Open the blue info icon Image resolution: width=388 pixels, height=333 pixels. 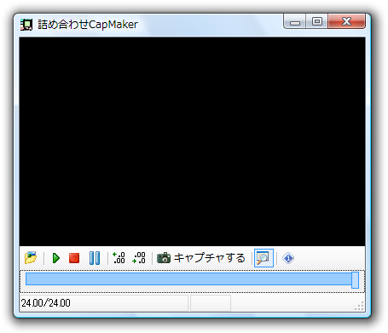coord(288,258)
